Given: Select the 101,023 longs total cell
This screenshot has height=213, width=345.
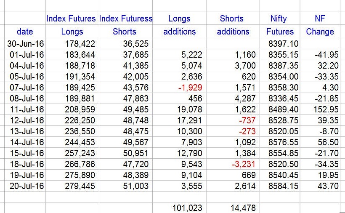Looking at the screenshot, I should [x=179, y=208].
